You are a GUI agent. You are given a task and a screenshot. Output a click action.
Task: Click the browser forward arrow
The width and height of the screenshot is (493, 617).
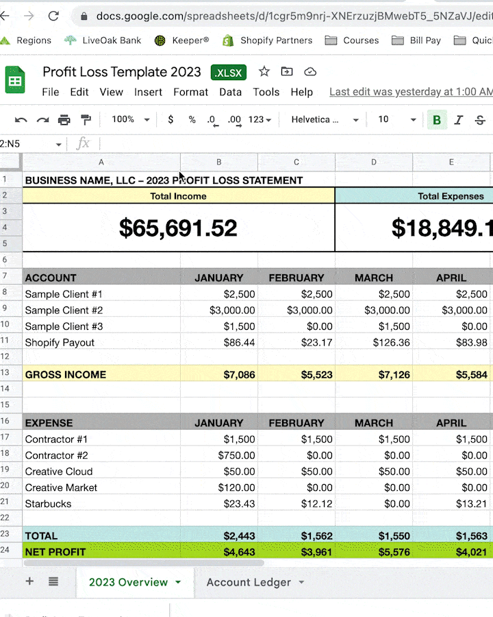pyautogui.click(x=29, y=16)
